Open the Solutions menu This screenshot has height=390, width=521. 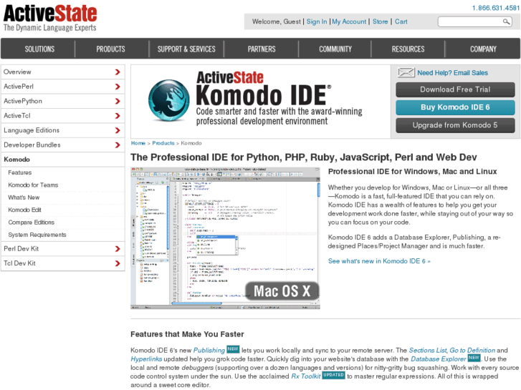point(39,49)
